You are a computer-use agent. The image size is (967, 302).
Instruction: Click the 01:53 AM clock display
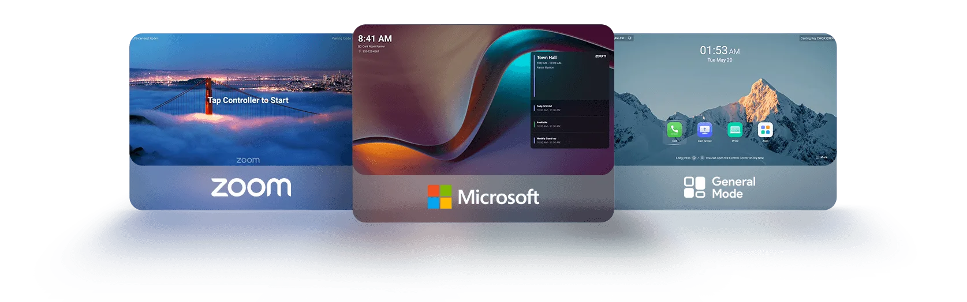[719, 51]
